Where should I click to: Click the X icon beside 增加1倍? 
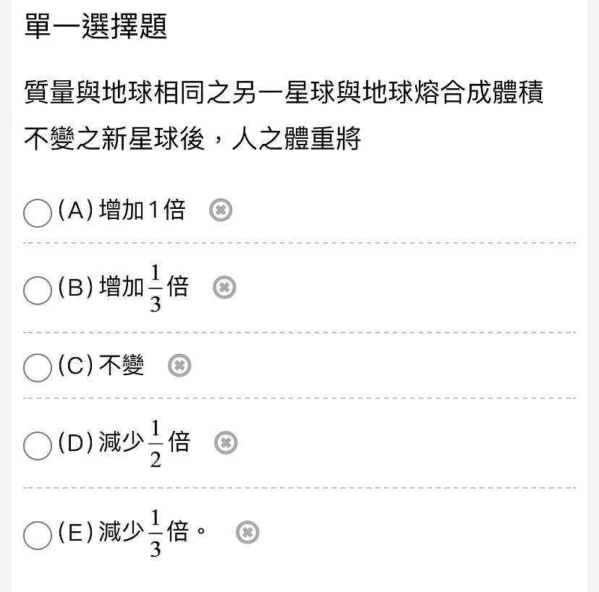221,210
